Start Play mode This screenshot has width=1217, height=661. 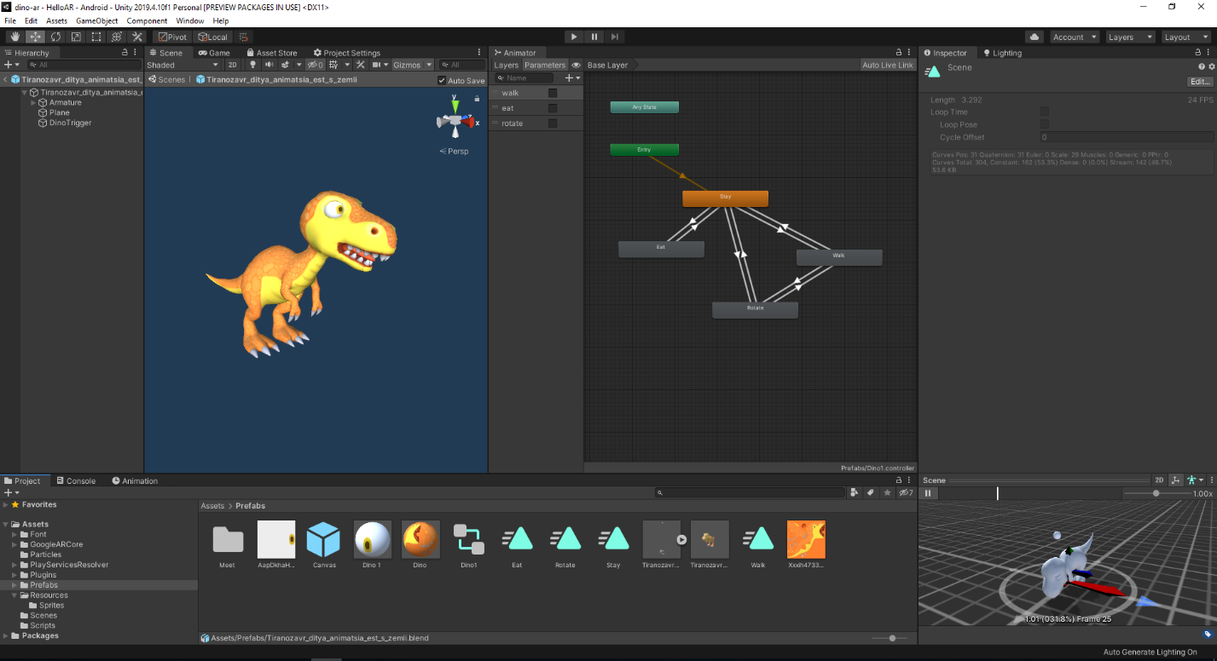pyautogui.click(x=574, y=37)
